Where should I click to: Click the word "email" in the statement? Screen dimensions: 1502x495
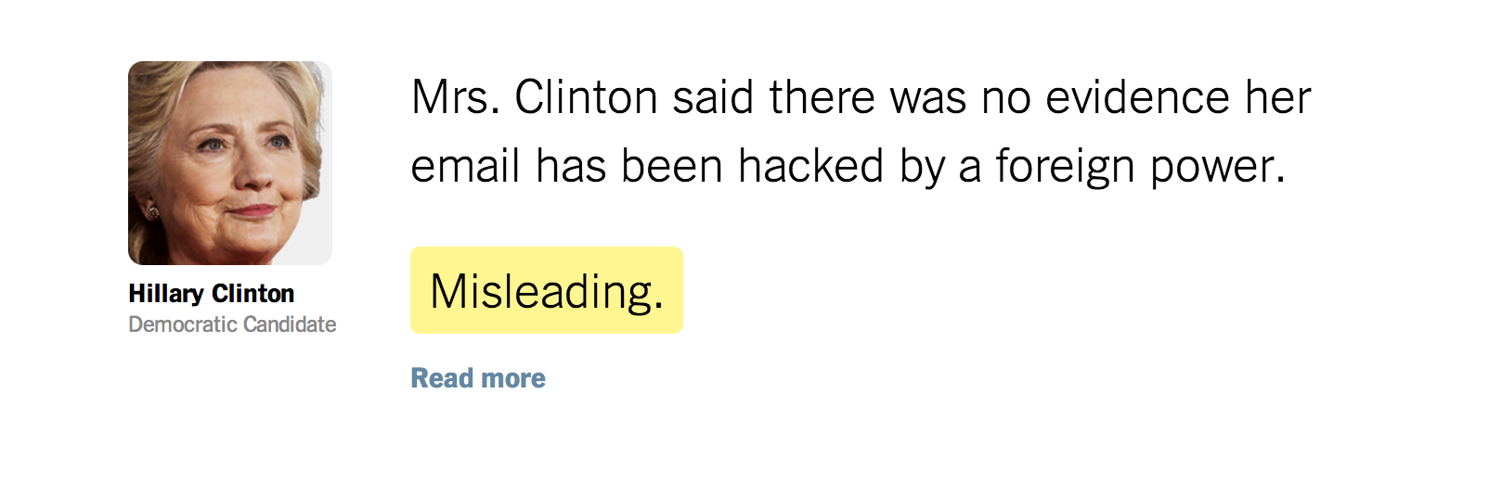click(465, 167)
